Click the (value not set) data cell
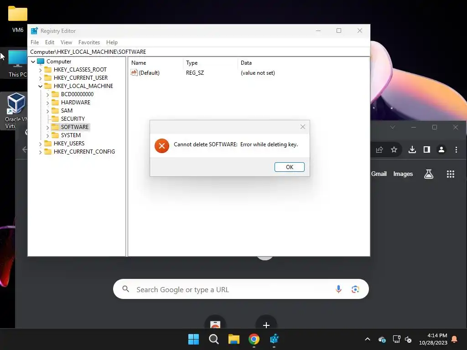Screen dimensions: 467x350 click(x=258, y=72)
